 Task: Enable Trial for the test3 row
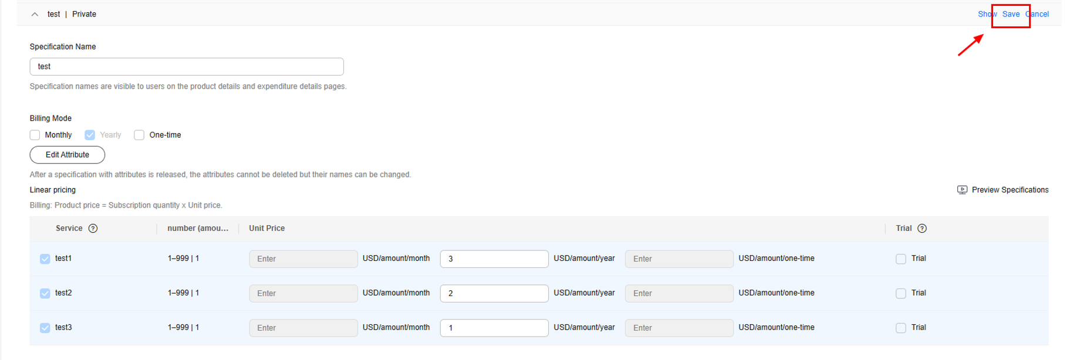[901, 328]
